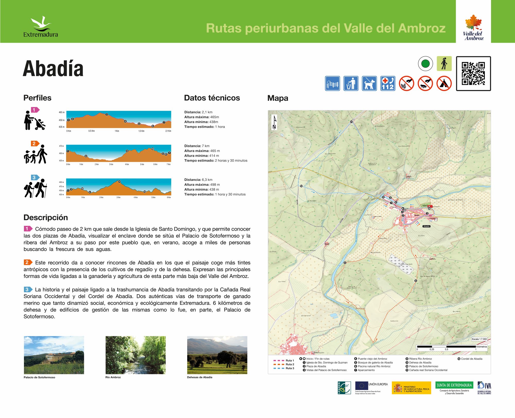Click 'Distancia: 2,1 km' text
The width and height of the screenshot is (515, 418).
click(198, 112)
